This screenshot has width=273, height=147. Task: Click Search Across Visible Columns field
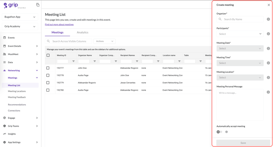pos(68,41)
